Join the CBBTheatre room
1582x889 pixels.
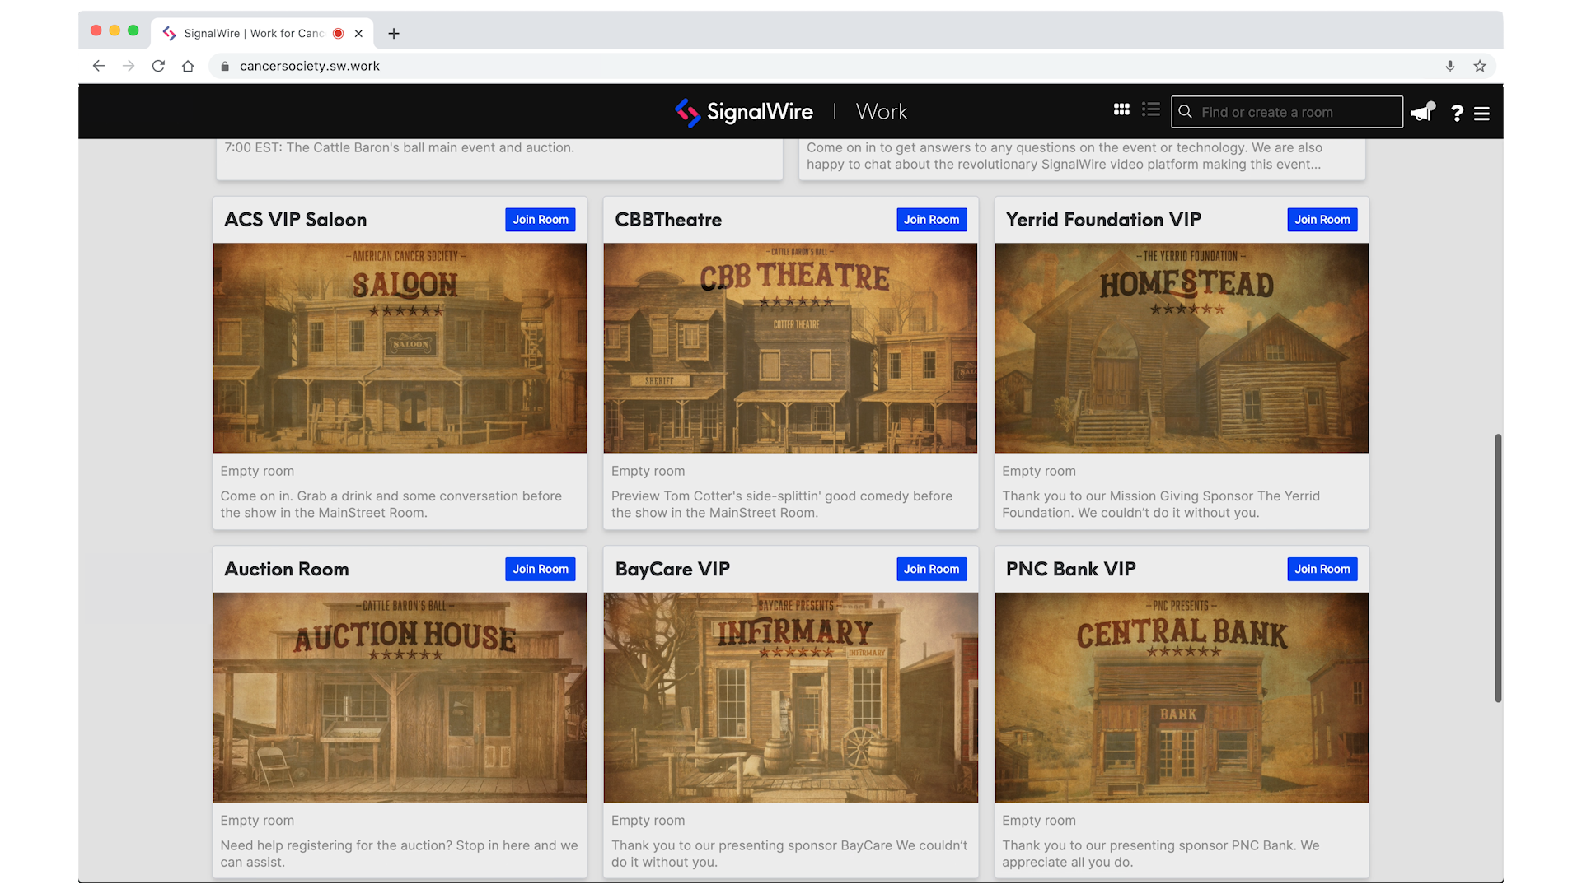931,220
